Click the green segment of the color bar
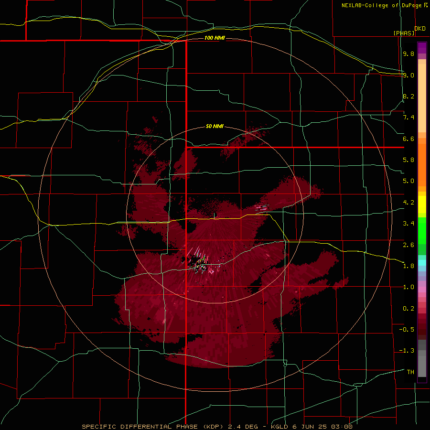The height and width of the screenshot is (430, 430). point(422,231)
